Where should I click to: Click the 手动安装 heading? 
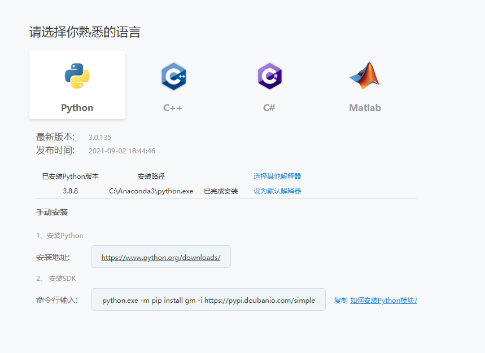click(x=52, y=212)
